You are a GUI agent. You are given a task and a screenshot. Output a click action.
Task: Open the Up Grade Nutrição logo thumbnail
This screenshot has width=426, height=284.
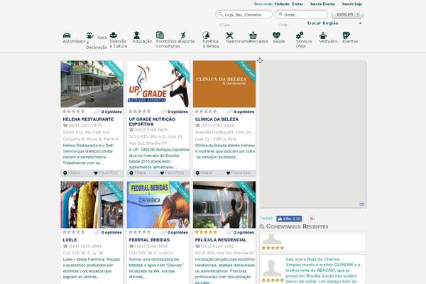pos(158,84)
